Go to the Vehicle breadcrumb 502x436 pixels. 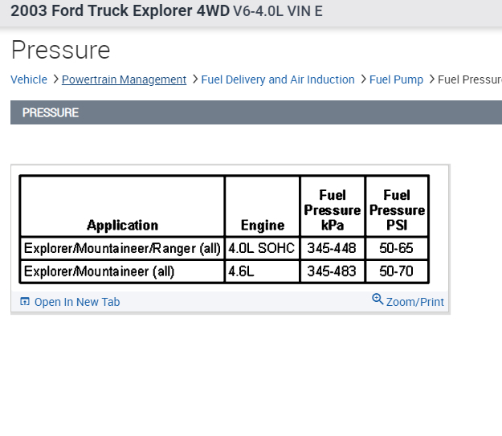coord(29,79)
